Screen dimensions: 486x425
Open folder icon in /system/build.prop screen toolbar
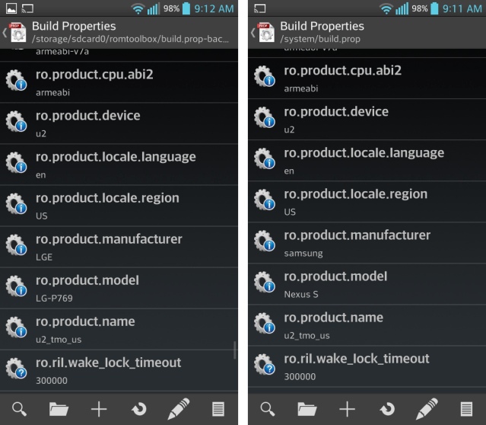click(307, 408)
